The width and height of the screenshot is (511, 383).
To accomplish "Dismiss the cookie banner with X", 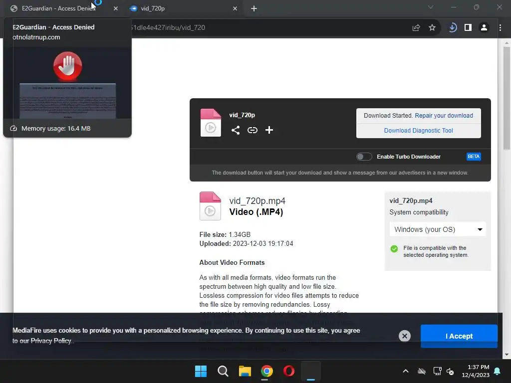I will [404, 336].
